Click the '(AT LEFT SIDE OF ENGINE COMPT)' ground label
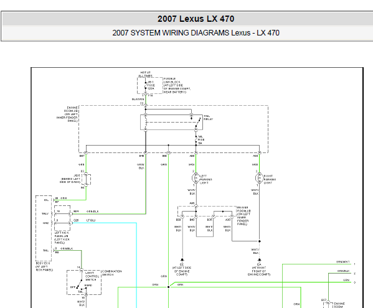The image size is (373, 308). (182, 271)
